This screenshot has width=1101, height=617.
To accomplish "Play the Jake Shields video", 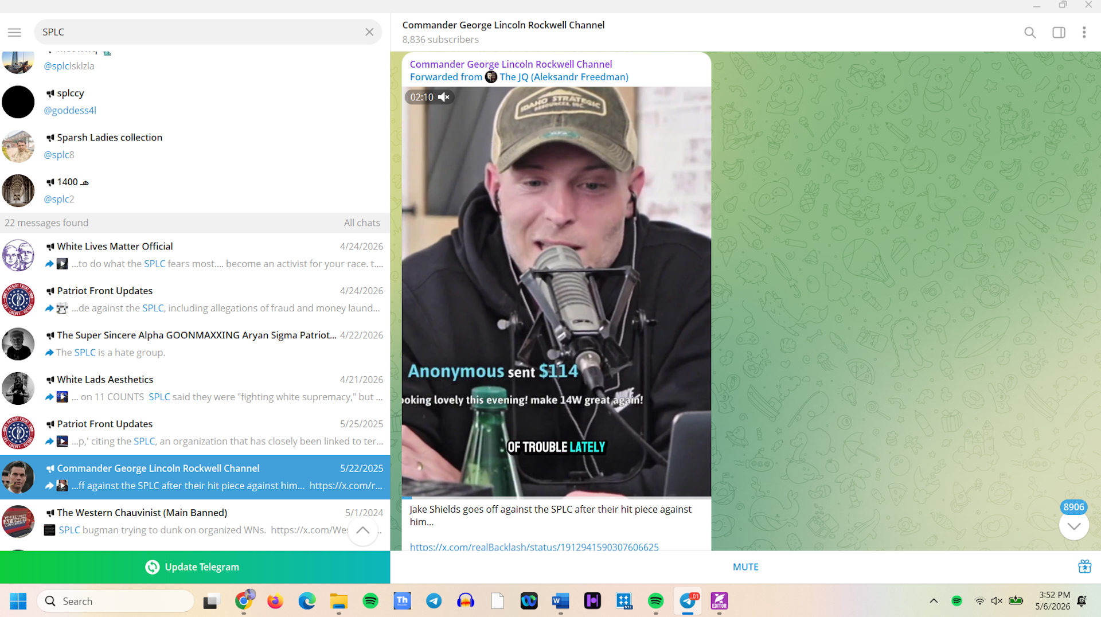I will point(556,291).
